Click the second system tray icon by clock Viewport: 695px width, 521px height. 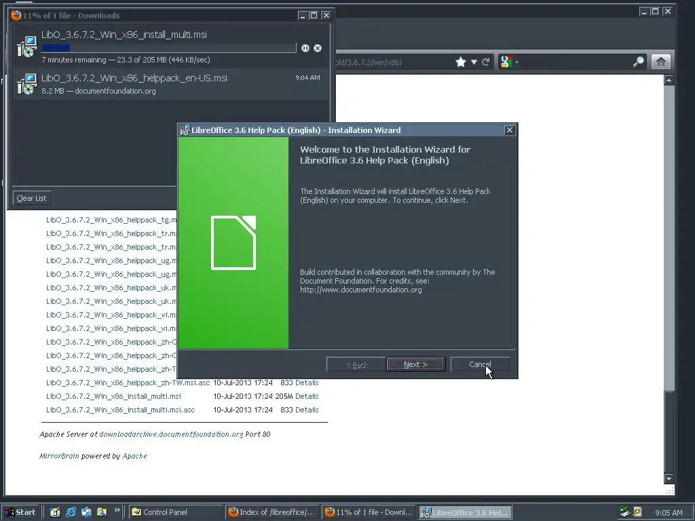pos(637,512)
